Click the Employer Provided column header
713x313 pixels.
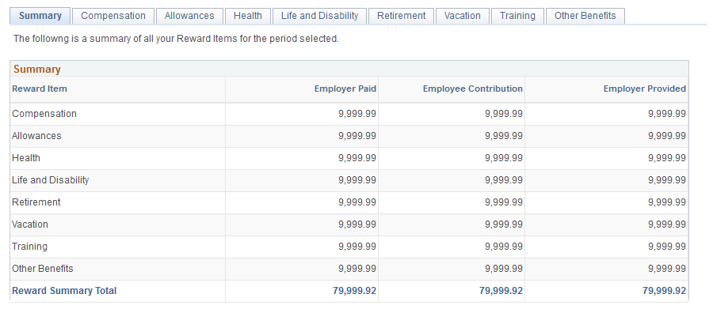[x=645, y=89]
